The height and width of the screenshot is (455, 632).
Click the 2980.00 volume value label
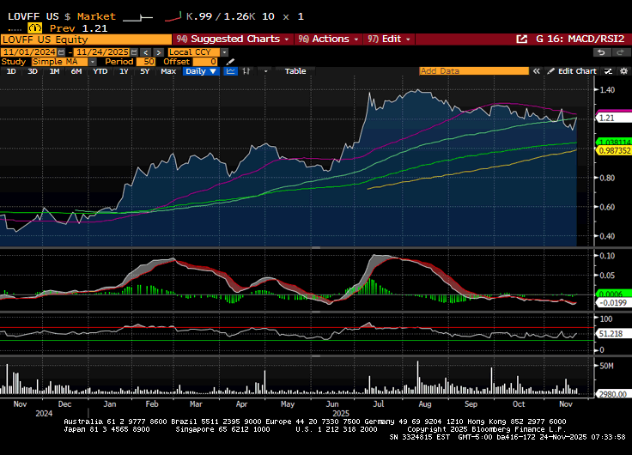(x=612, y=395)
